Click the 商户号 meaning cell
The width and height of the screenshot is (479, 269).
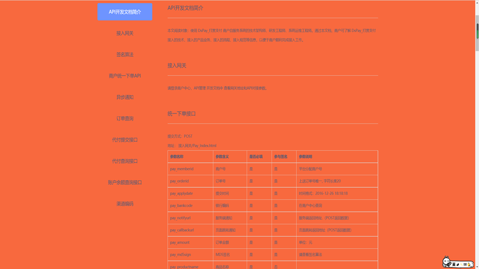coord(230,169)
